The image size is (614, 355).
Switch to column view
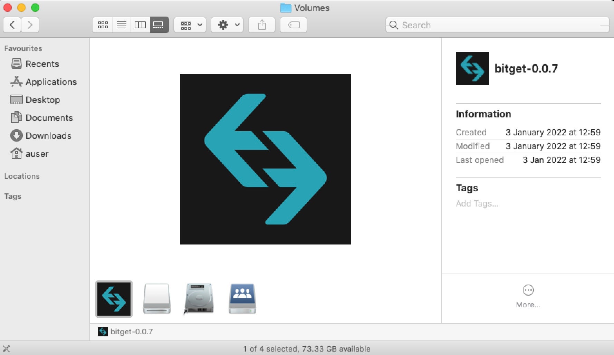140,25
